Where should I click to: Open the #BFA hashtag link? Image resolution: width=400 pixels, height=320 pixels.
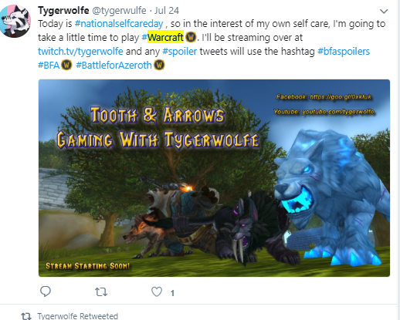(49, 66)
